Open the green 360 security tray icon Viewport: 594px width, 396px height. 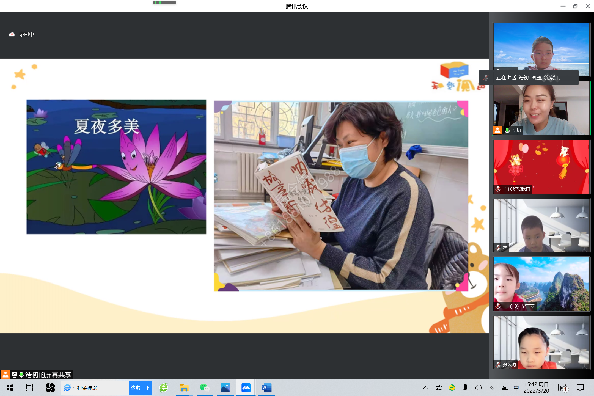coord(452,388)
